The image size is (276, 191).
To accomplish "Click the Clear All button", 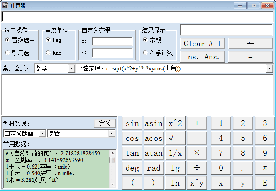I will click(x=203, y=44).
